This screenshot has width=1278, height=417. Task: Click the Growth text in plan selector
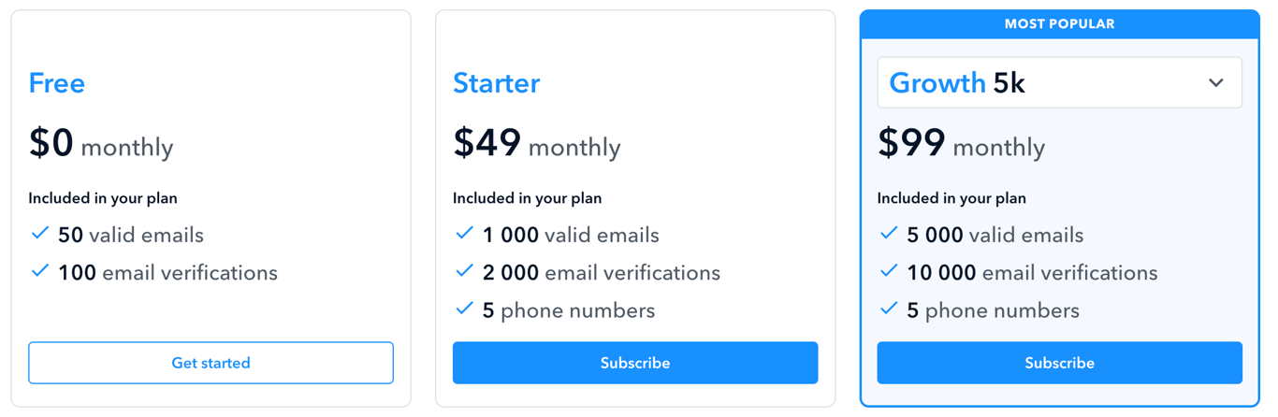tap(937, 83)
